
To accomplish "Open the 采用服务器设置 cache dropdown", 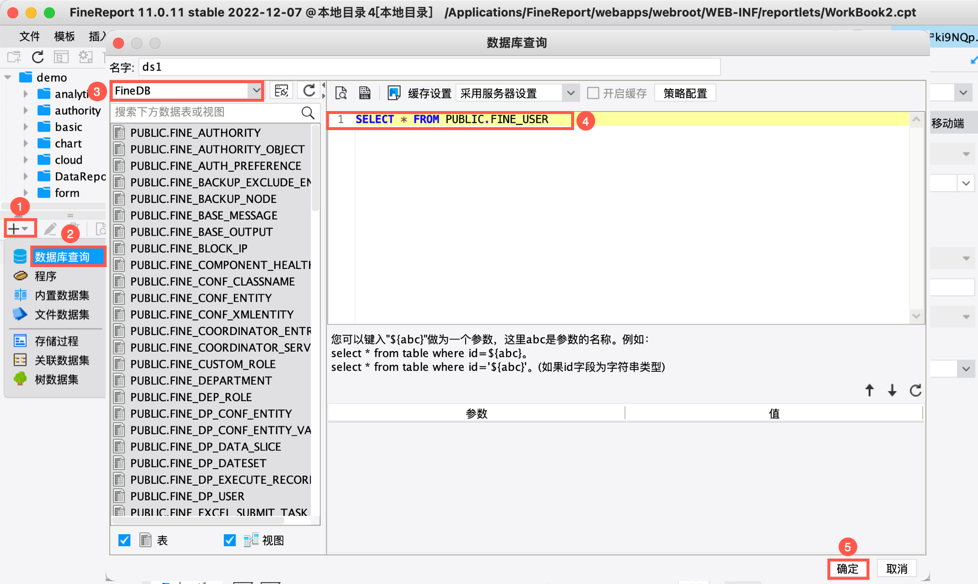I will tap(570, 93).
